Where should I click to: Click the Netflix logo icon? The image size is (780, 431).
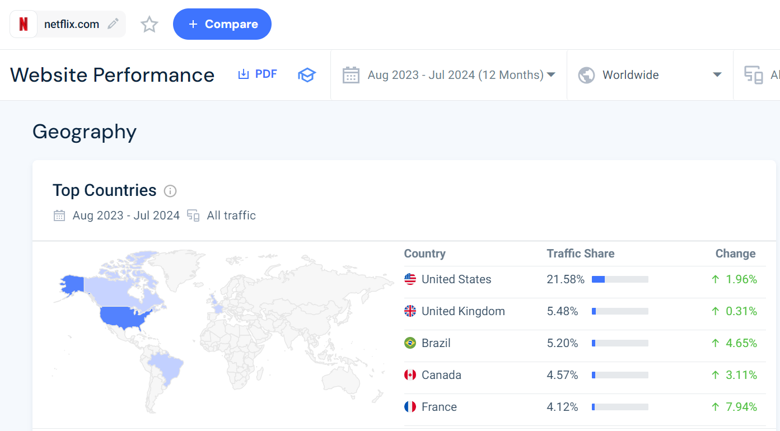click(x=24, y=25)
